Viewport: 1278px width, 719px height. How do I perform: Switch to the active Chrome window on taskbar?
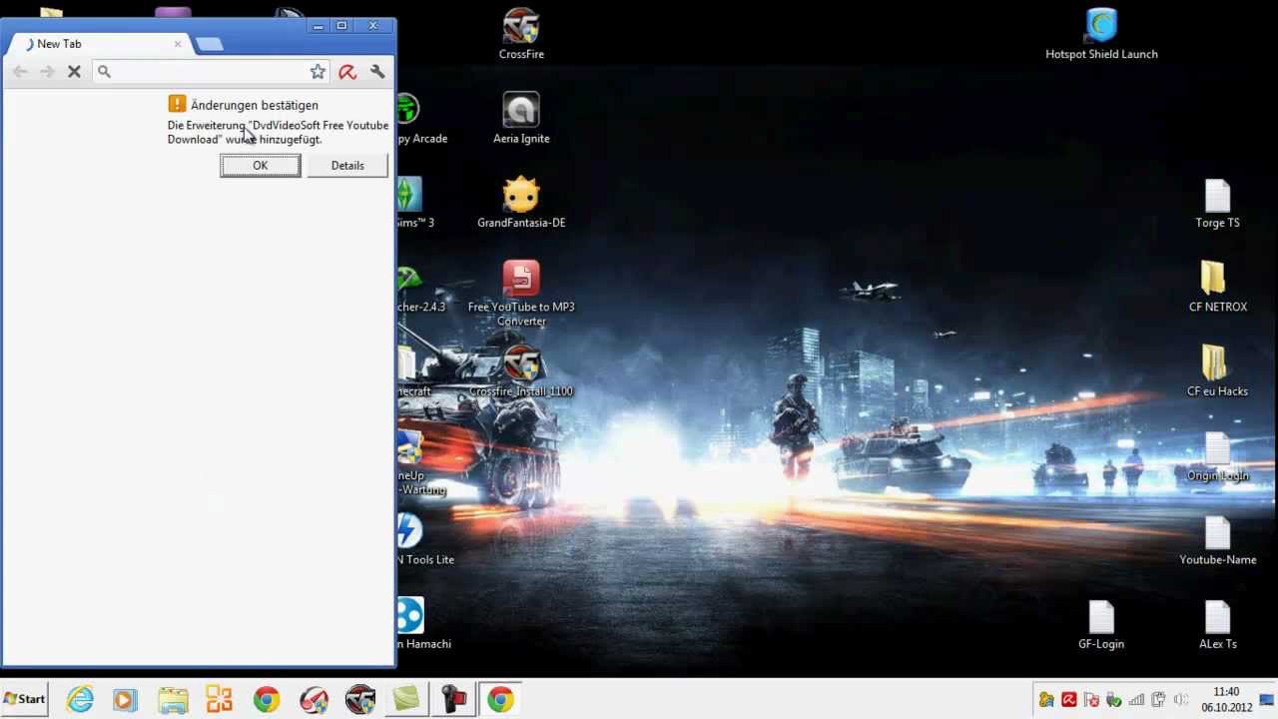500,699
